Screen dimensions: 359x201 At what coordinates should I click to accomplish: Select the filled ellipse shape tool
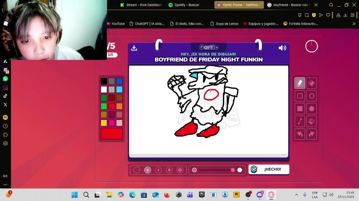tap(311, 109)
